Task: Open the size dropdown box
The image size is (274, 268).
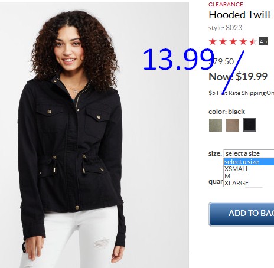Action: 249,153
